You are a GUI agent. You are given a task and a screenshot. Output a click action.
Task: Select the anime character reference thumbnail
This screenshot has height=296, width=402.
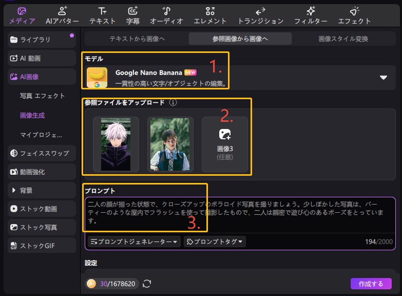pyautogui.click(x=116, y=144)
